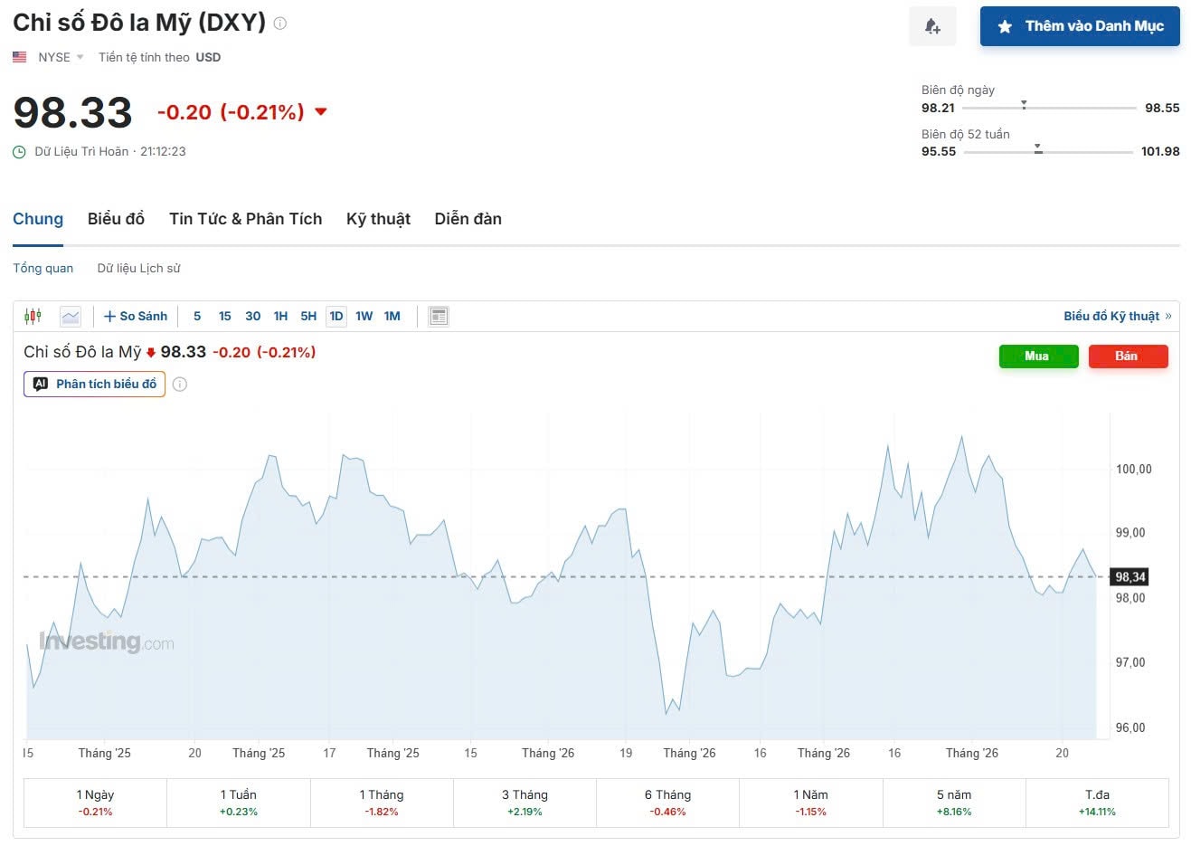Click Thêm vào Danh Mục button
This screenshot has width=1191, height=846.
[1080, 26]
